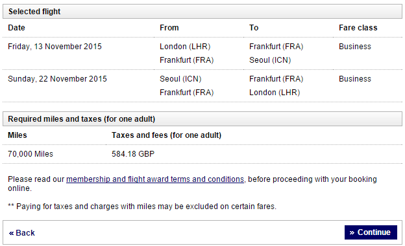Image resolution: width=405 pixels, height=246 pixels.
Task: Click the Fare class column header
Action: [x=358, y=28]
